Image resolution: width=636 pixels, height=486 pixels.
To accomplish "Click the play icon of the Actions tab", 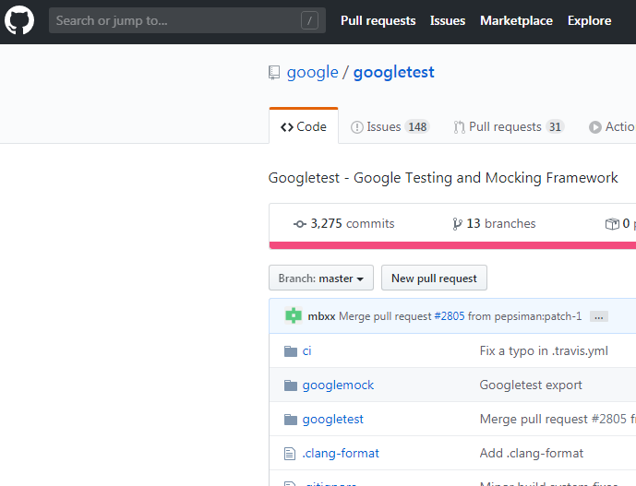I will coord(595,127).
